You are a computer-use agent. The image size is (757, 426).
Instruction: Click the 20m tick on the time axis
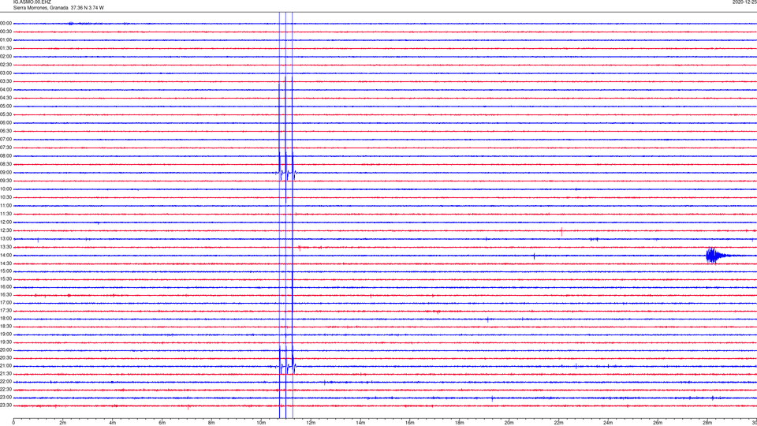coord(509,423)
